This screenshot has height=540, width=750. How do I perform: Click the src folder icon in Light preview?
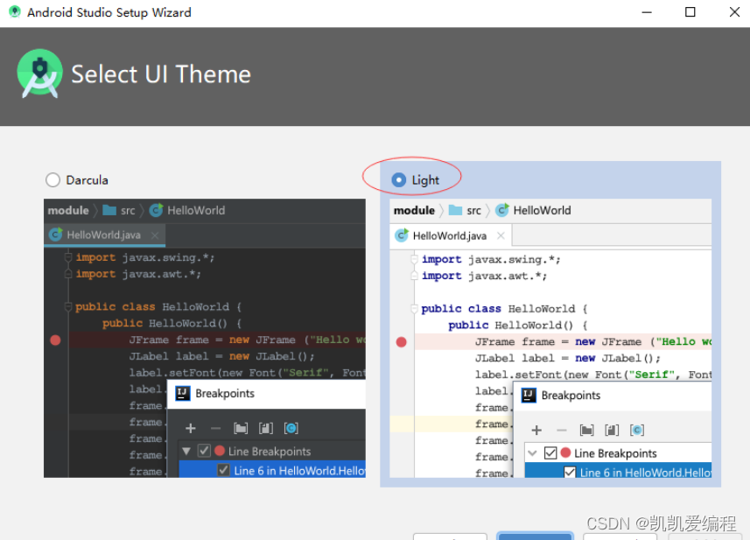(x=455, y=210)
